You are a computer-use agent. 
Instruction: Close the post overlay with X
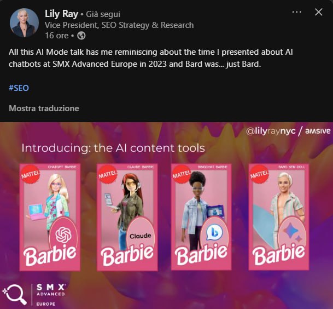click(x=319, y=12)
